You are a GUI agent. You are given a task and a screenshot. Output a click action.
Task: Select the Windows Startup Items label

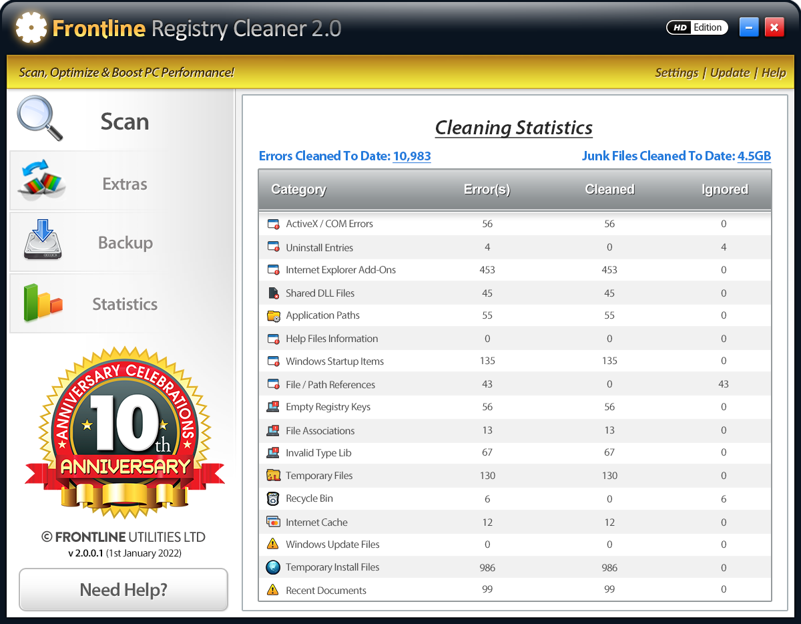coord(334,361)
